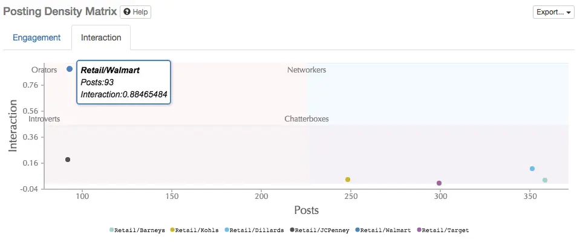Open the Export dropdown menu

(553, 12)
